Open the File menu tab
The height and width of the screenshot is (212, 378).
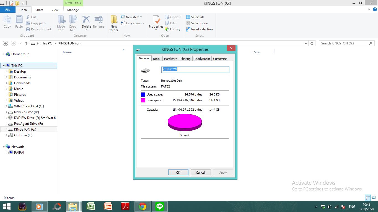click(x=8, y=10)
